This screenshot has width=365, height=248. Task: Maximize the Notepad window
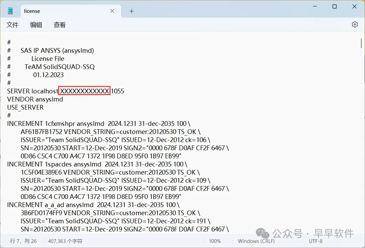(x=335, y=6)
